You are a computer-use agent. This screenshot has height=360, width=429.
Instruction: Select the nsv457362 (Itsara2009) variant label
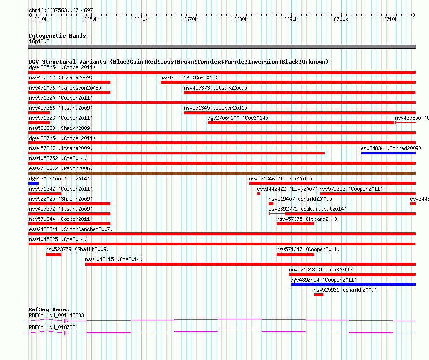pos(61,77)
